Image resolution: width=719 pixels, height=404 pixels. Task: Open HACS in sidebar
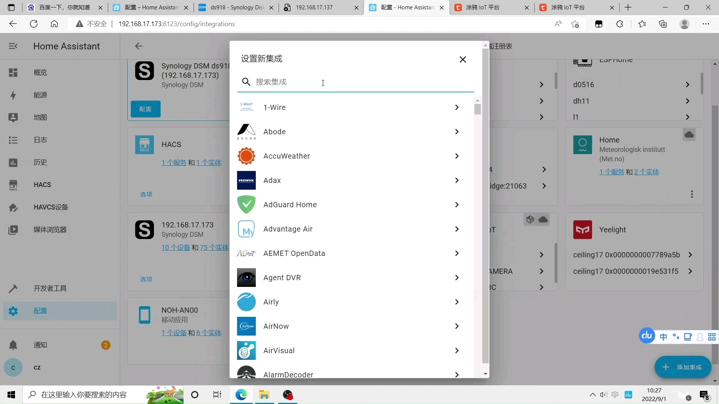coord(60,185)
